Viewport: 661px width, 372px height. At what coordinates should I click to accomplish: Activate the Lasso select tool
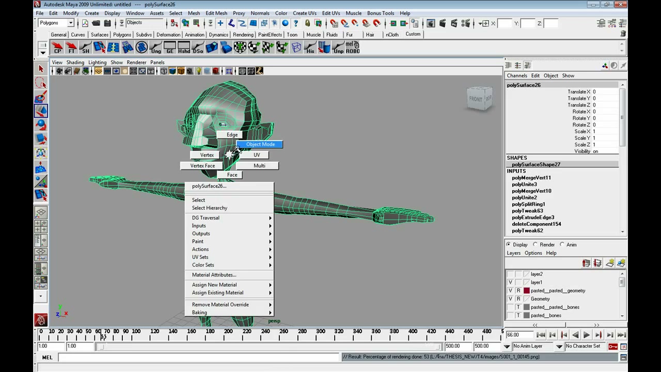click(x=41, y=83)
